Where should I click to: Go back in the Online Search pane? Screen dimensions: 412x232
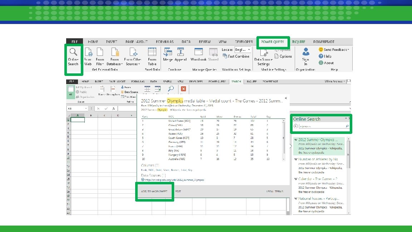pos(296,126)
